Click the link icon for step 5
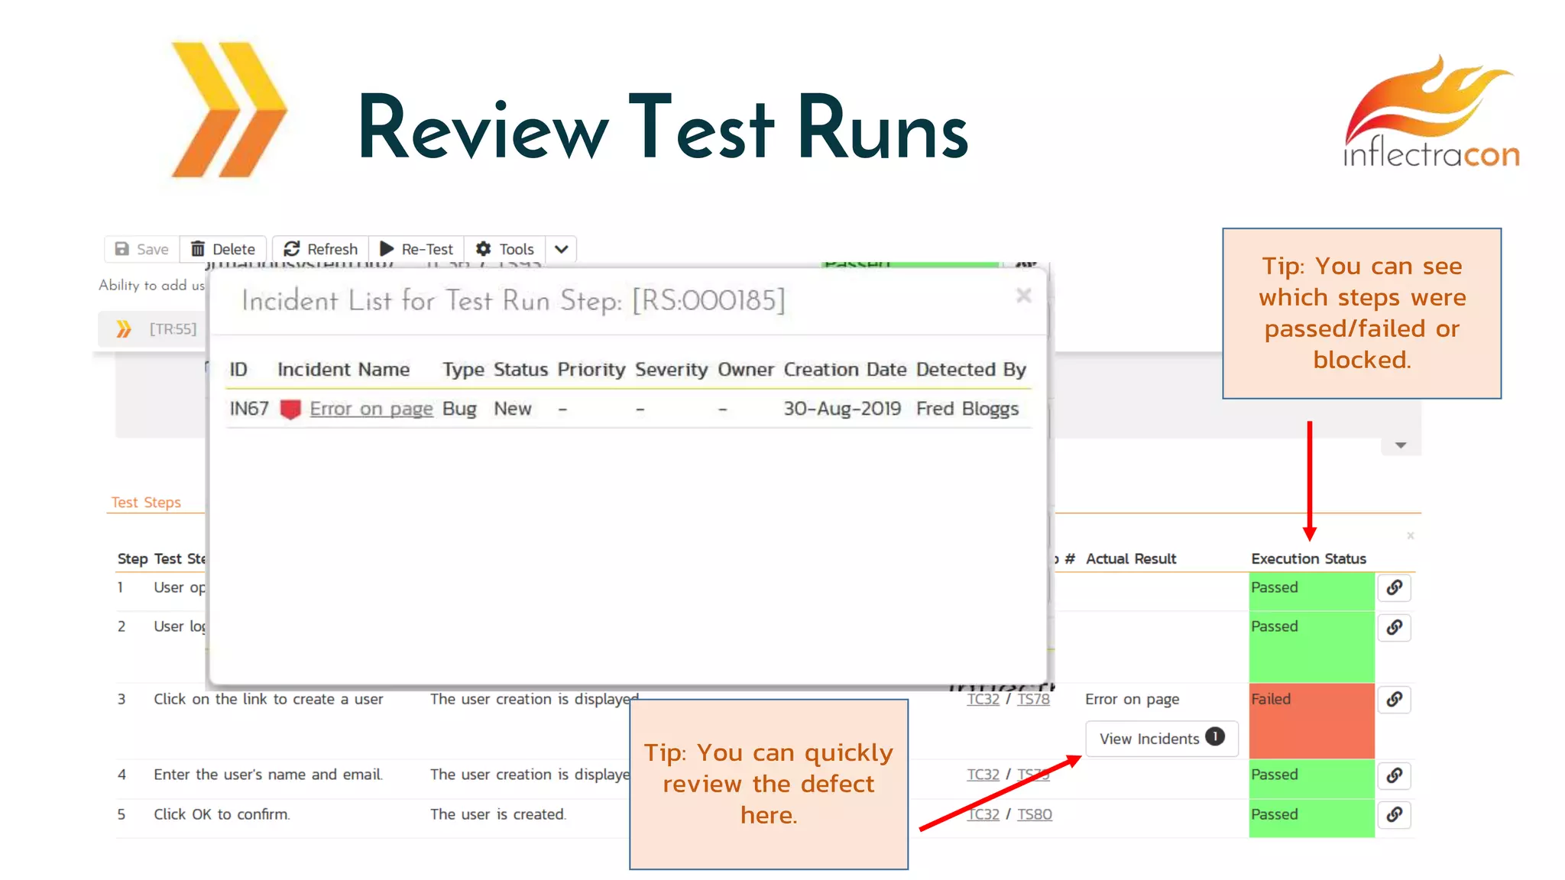Viewport: 1565px width, 880px height. [1395, 815]
